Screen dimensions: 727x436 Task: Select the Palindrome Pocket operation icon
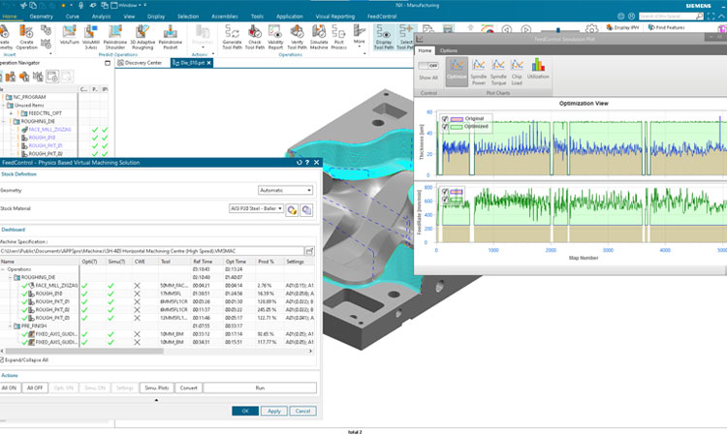click(x=169, y=32)
